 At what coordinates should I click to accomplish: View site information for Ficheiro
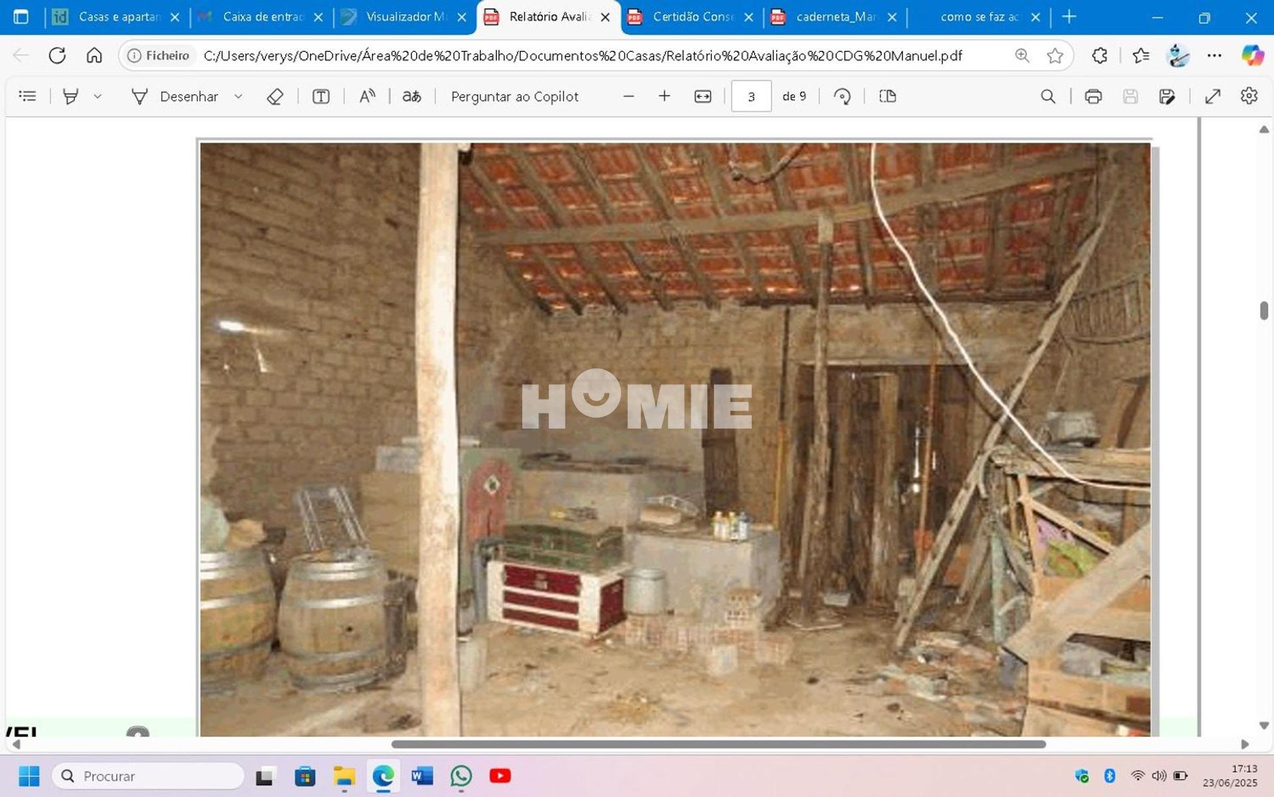[159, 56]
